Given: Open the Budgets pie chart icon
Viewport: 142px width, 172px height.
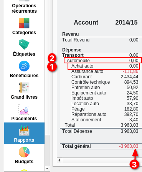Looking at the screenshot, I should pyautogui.click(x=24, y=152).
